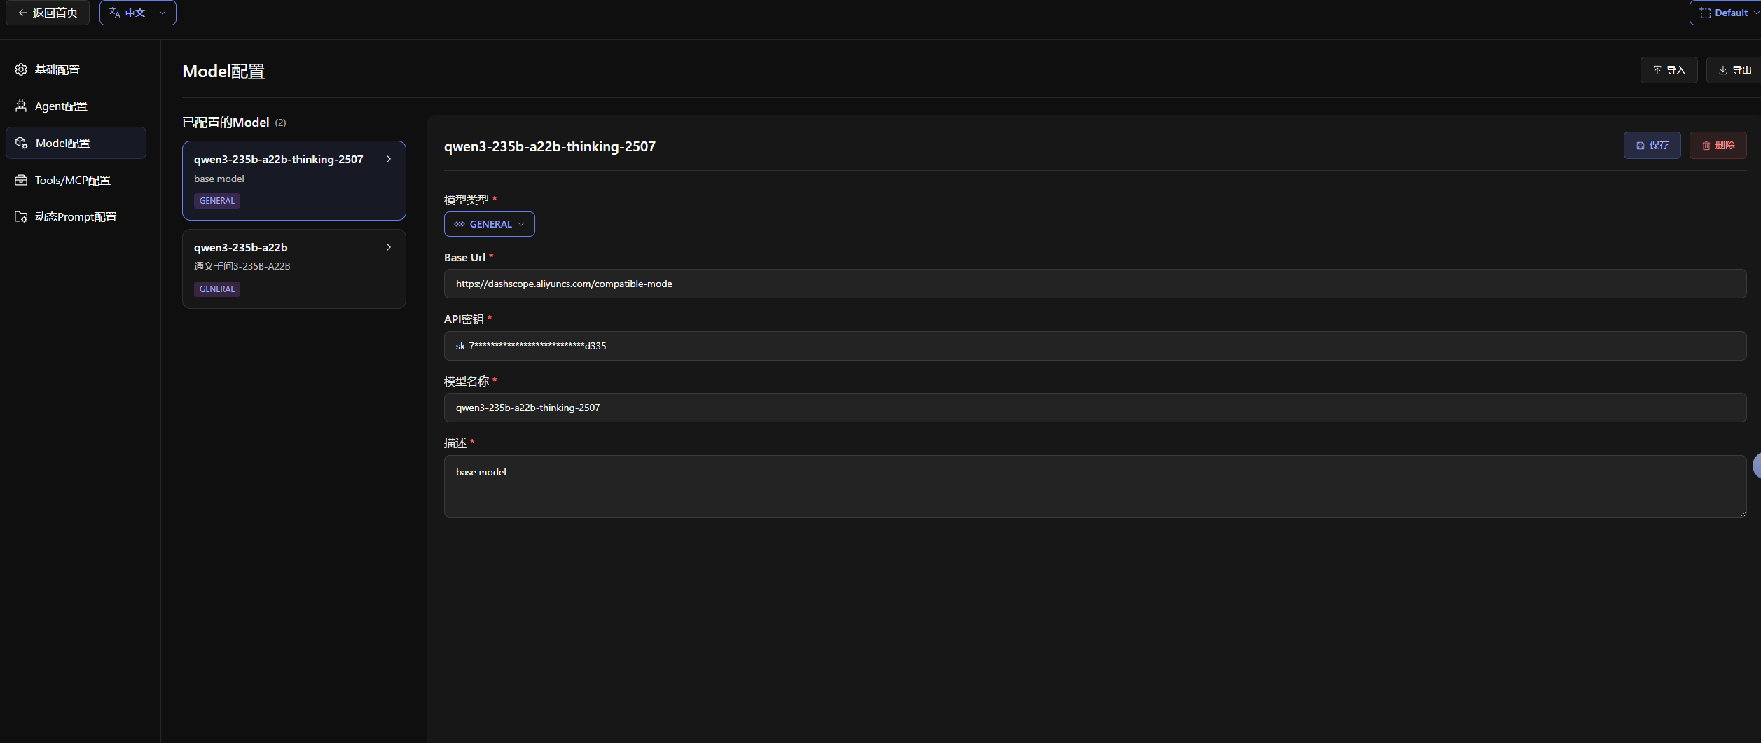1761x743 pixels.
Task: Click the folder-gear icon beside 动态Prompt配置
Action: tap(21, 216)
